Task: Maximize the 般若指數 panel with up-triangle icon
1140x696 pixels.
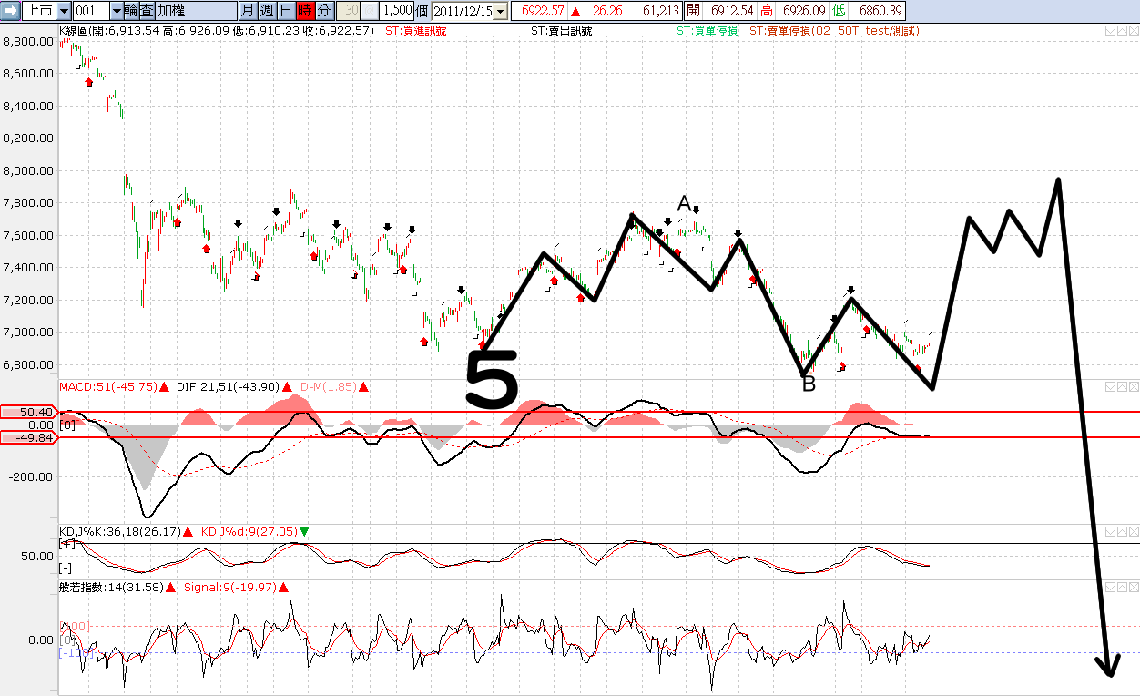Action: [x=1122, y=588]
